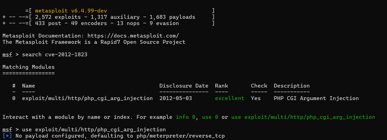Viewport: 387px width, 140px height.
Task: Click the 'metasploit v6.4.99-dev' version text
Action: click(71, 11)
